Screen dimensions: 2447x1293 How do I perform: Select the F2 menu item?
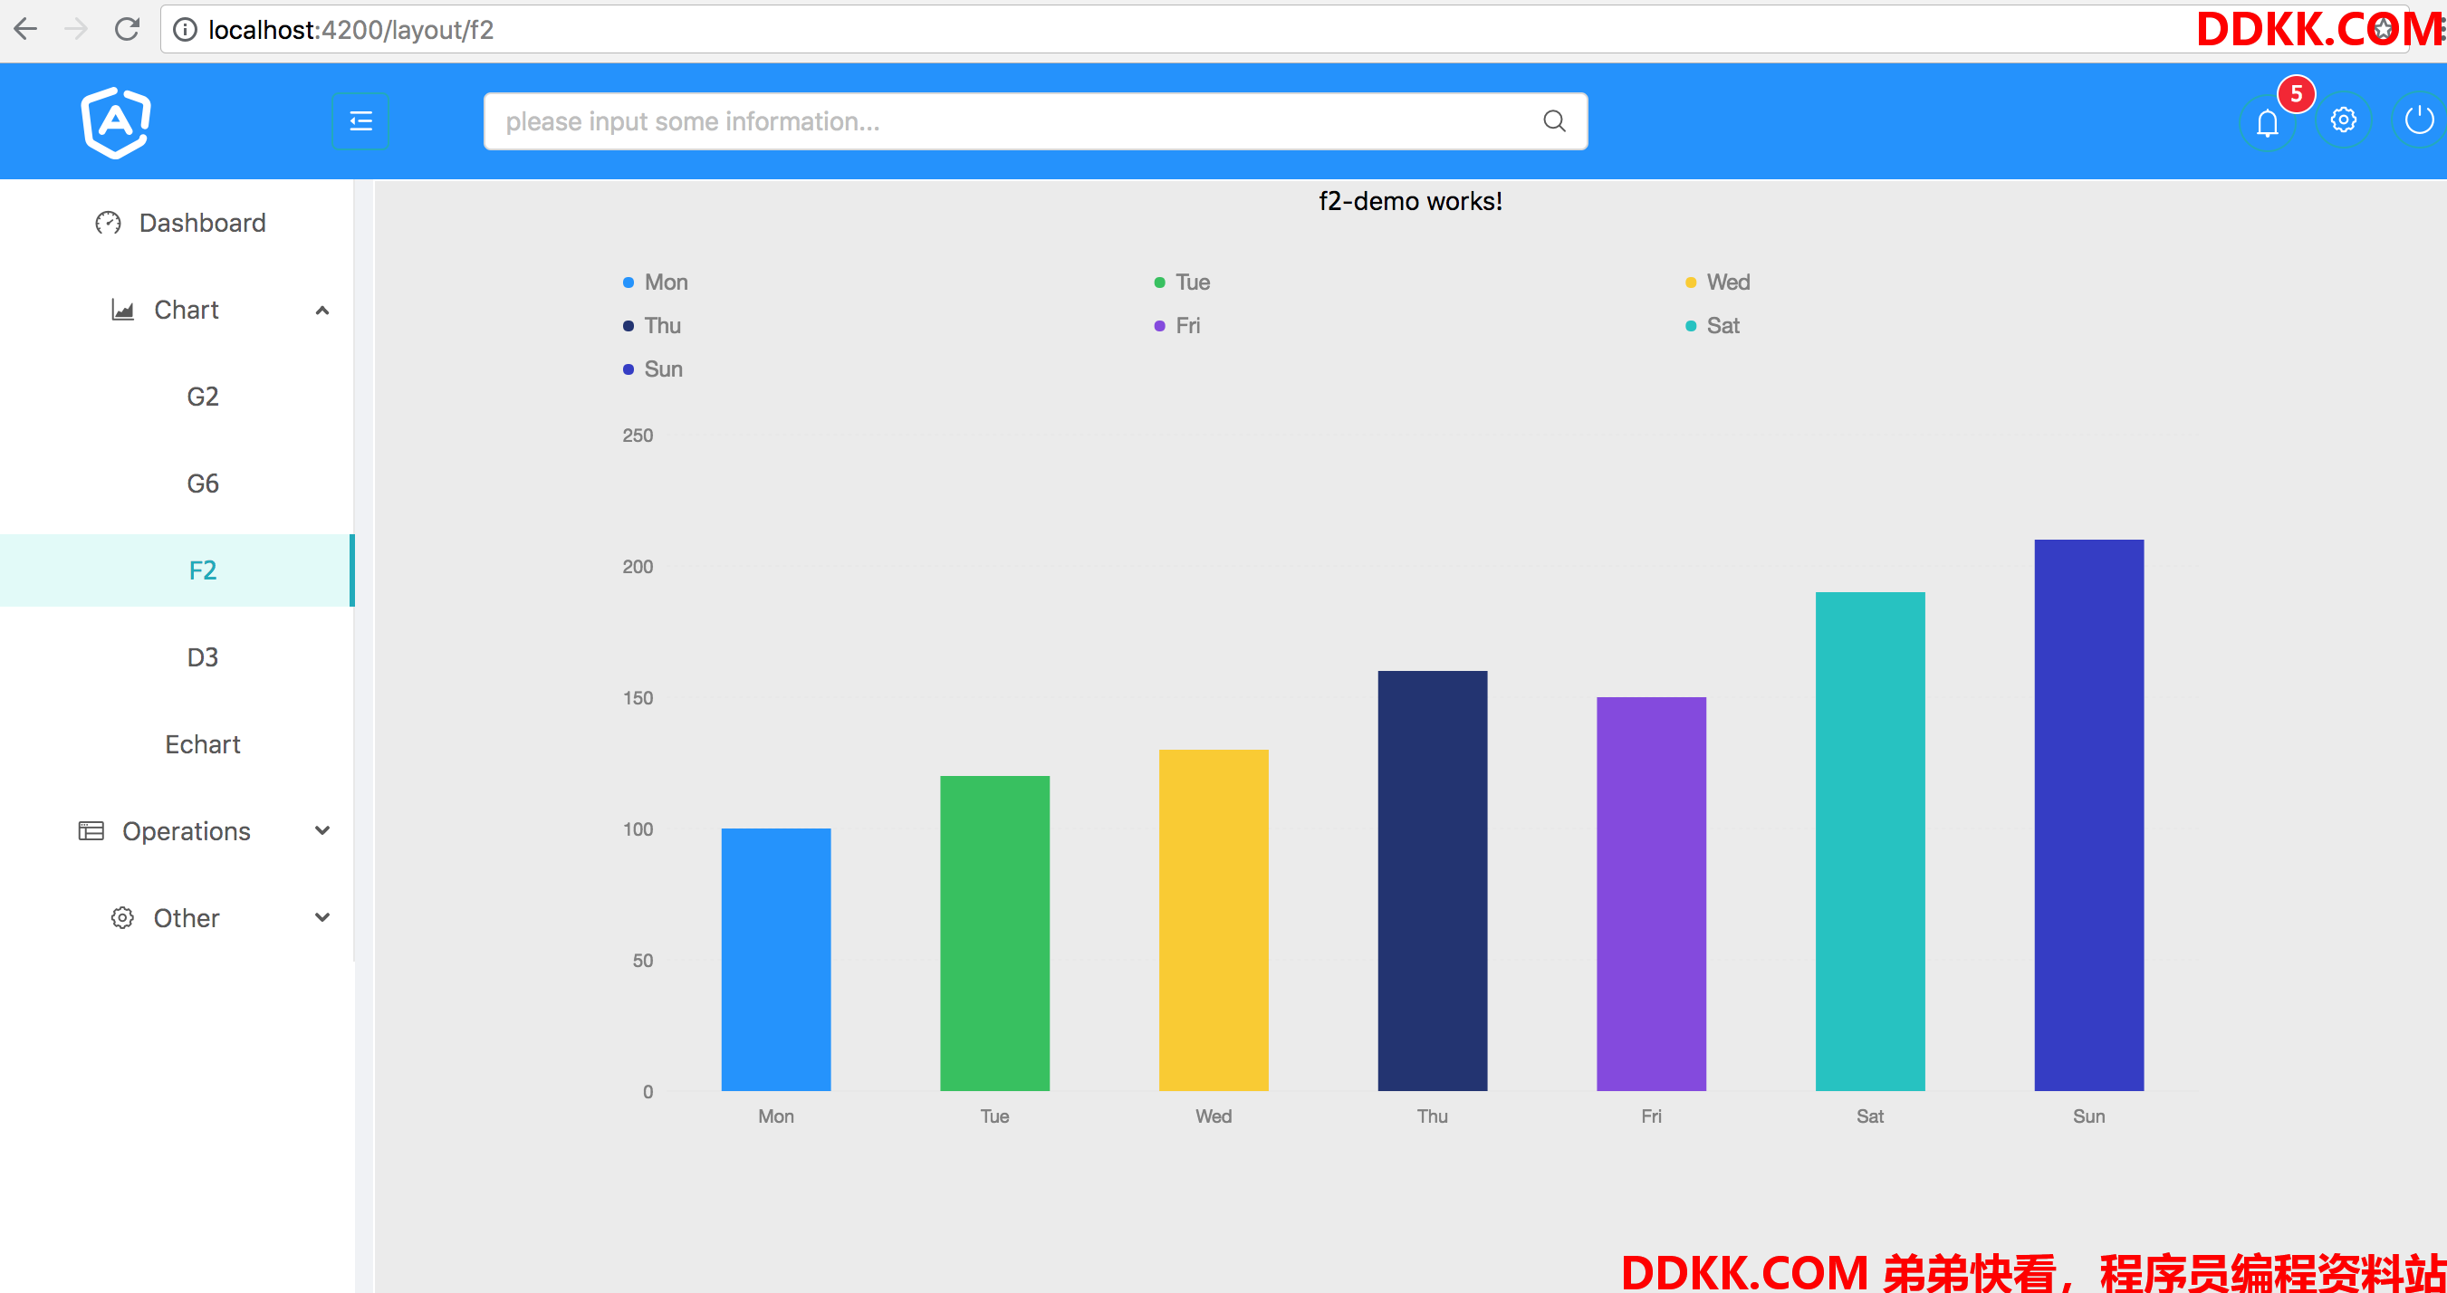pyautogui.click(x=177, y=570)
